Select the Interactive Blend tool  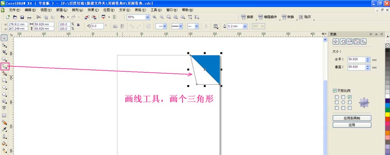point(4,122)
